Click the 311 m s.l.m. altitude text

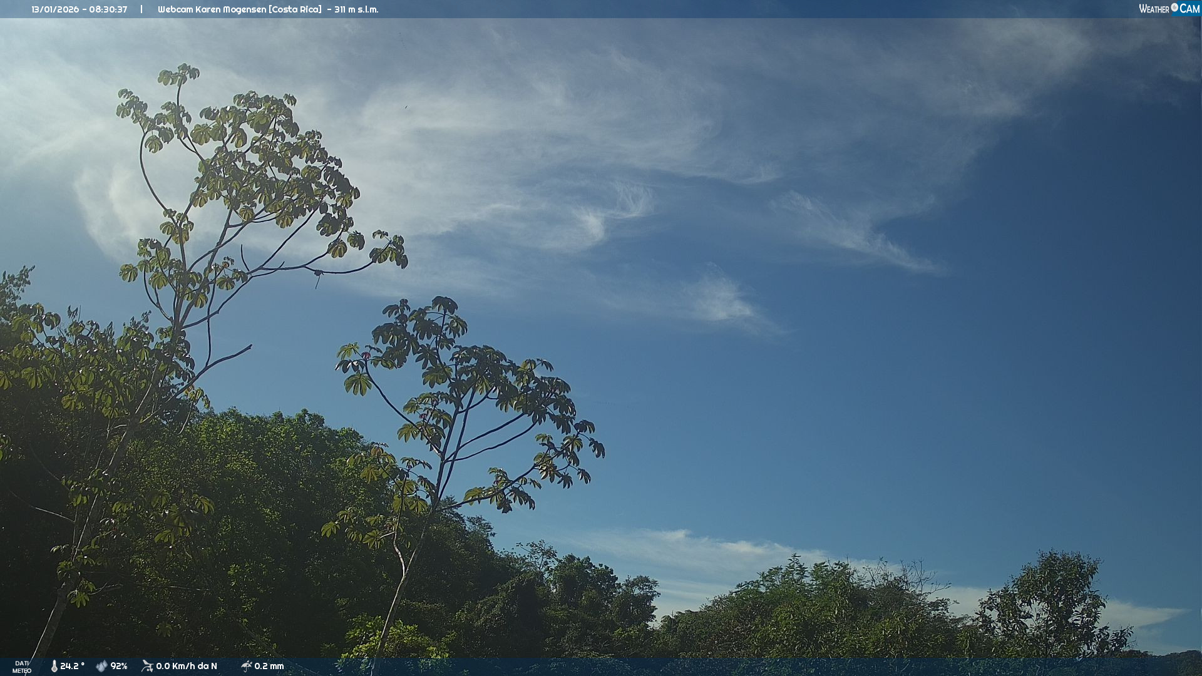[356, 9]
